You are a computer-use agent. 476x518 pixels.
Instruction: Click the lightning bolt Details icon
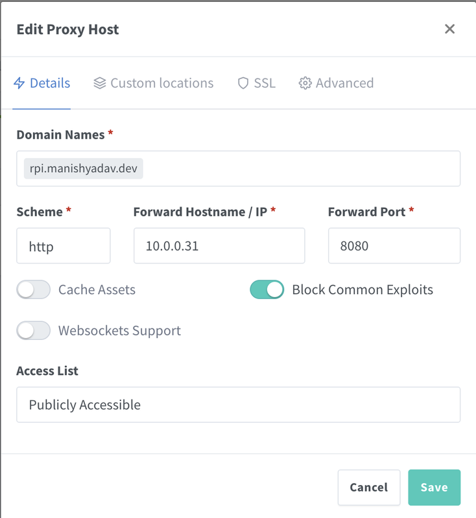click(x=19, y=83)
